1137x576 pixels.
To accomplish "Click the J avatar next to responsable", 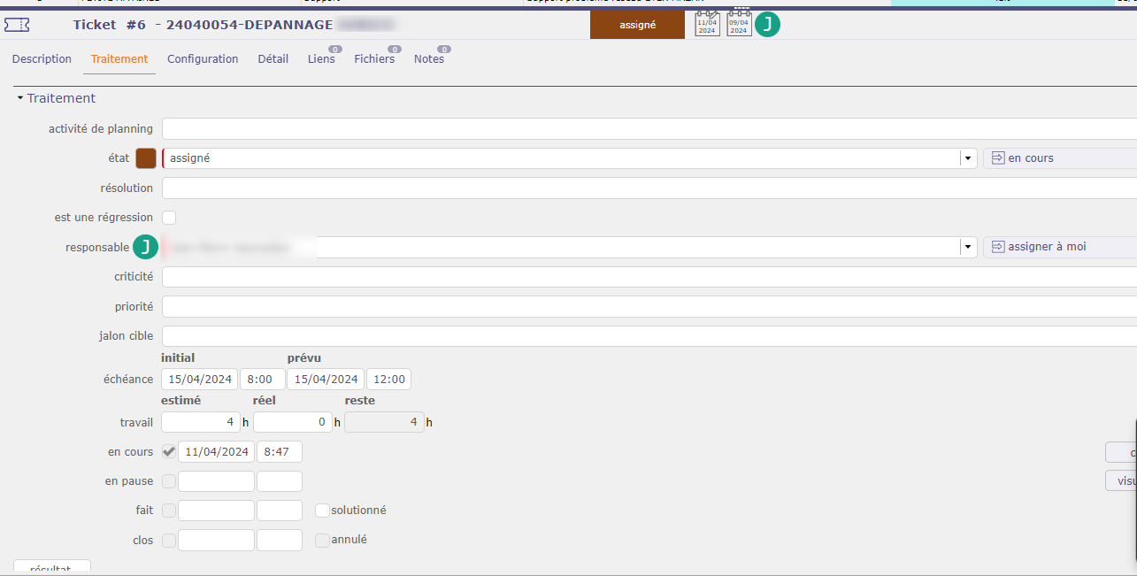I will click(145, 247).
